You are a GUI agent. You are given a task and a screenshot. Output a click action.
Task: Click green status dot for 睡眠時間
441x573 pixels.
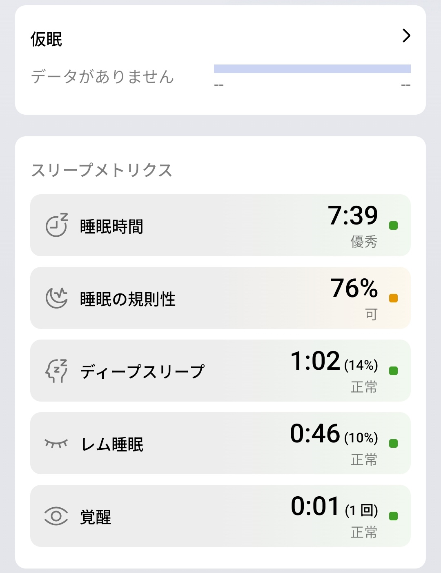pyautogui.click(x=394, y=225)
